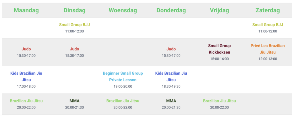
Task: Click the Monday Judo class
Action: click(x=26, y=49)
